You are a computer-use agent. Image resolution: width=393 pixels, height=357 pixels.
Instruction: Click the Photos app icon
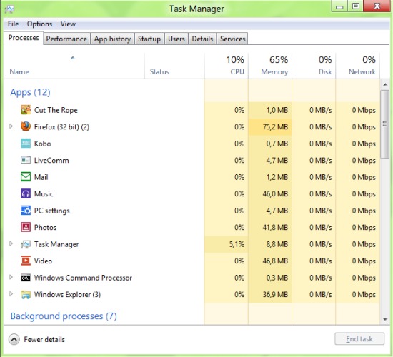coord(26,227)
